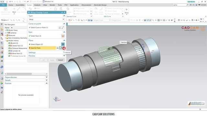
Task: Collapse the Plane section chevron
Action: (64, 40)
